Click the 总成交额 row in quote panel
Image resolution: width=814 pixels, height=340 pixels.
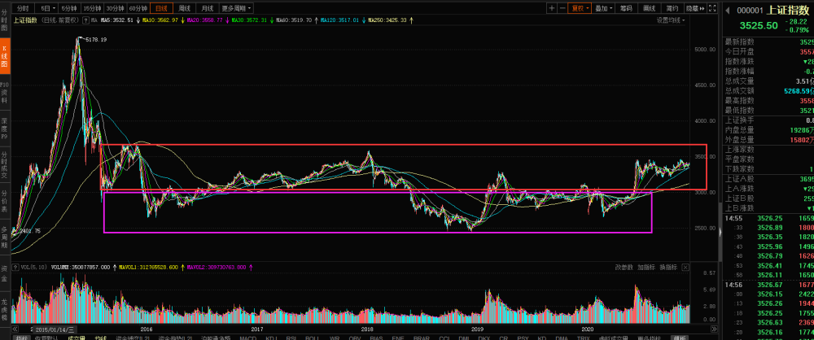point(769,91)
